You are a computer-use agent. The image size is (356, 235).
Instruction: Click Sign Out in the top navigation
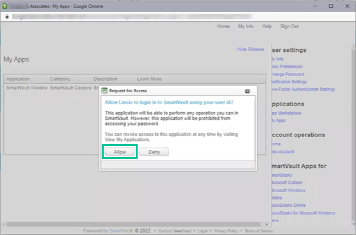pyautogui.click(x=289, y=26)
